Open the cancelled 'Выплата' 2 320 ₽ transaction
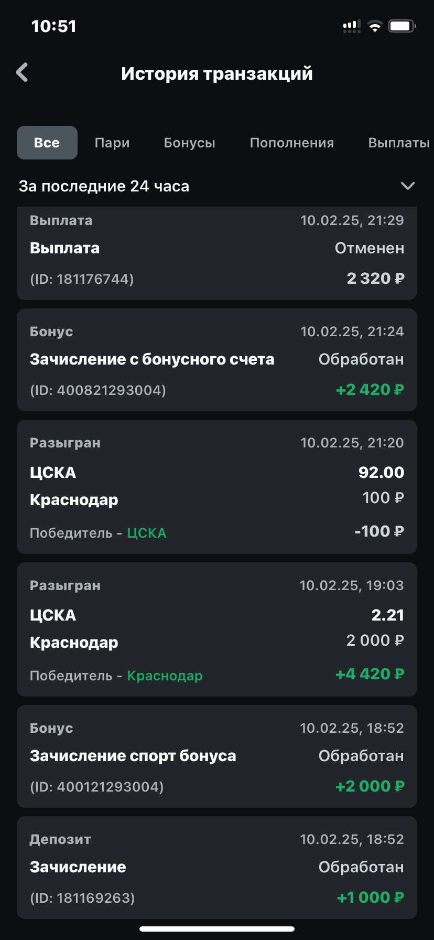The image size is (434, 940). click(217, 253)
